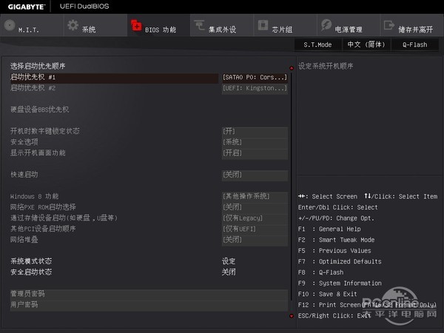The height and width of the screenshot is (333, 444).
Task: Click the F10 Save & Exit help line
Action: coord(328,295)
